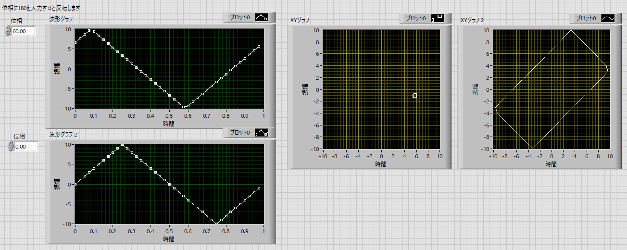Click the 位相 label above 0.00
Screen dimensions: 627x250
tap(20, 136)
